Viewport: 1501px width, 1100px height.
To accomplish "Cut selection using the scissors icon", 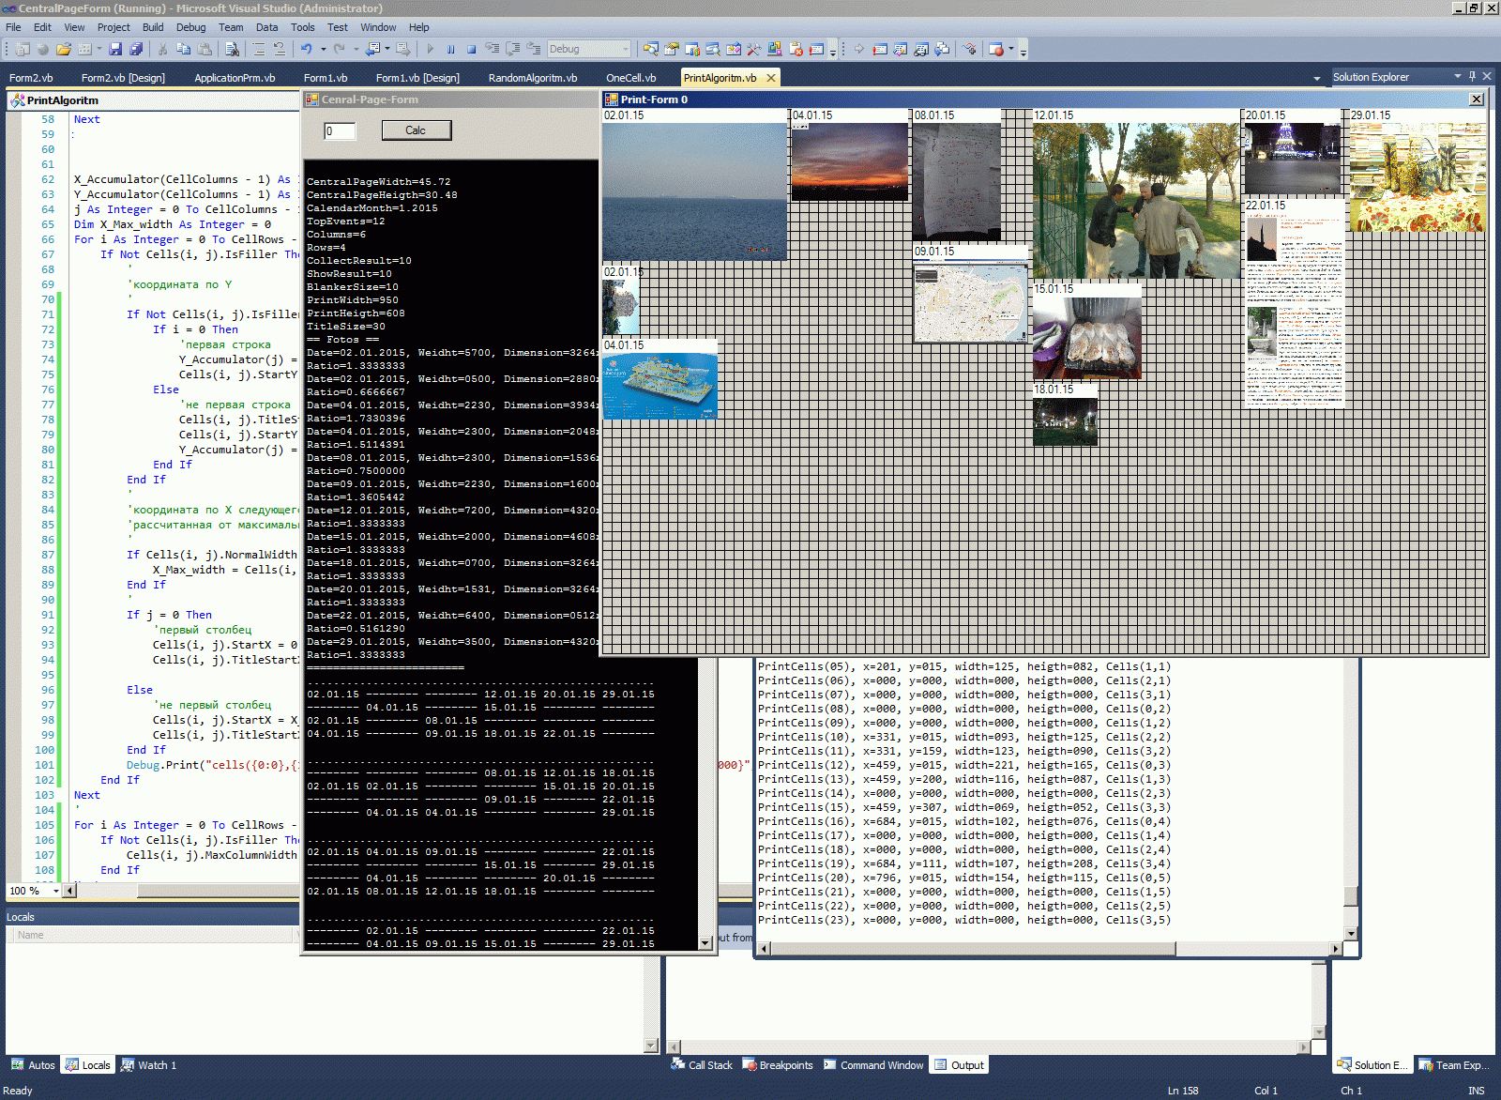I will pyautogui.click(x=162, y=49).
